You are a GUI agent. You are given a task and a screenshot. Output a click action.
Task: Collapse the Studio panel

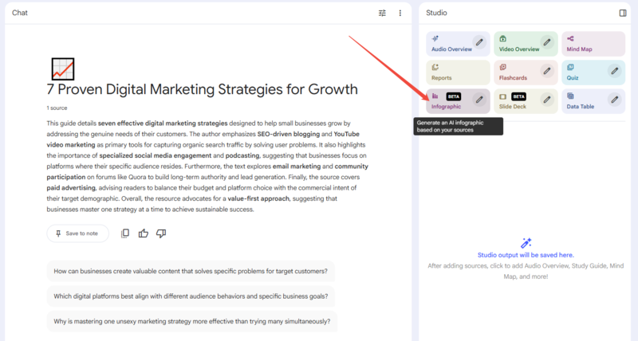click(623, 13)
